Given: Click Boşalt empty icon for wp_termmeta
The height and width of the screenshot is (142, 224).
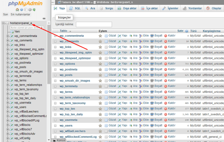Looking at the screenshot, I should click(152, 86).
